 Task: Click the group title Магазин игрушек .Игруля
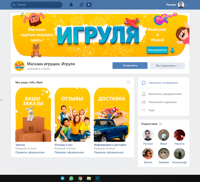[x=51, y=64]
